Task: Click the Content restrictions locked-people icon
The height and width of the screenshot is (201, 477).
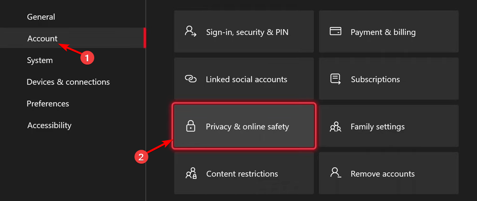Action: (x=191, y=173)
